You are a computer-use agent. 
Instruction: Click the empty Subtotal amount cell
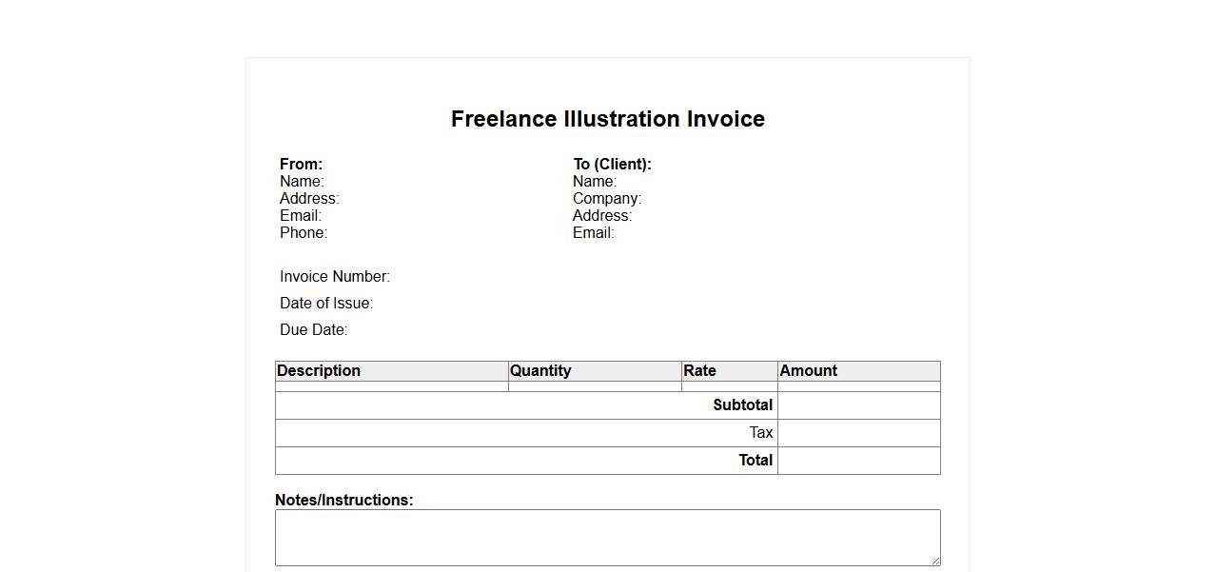click(858, 405)
